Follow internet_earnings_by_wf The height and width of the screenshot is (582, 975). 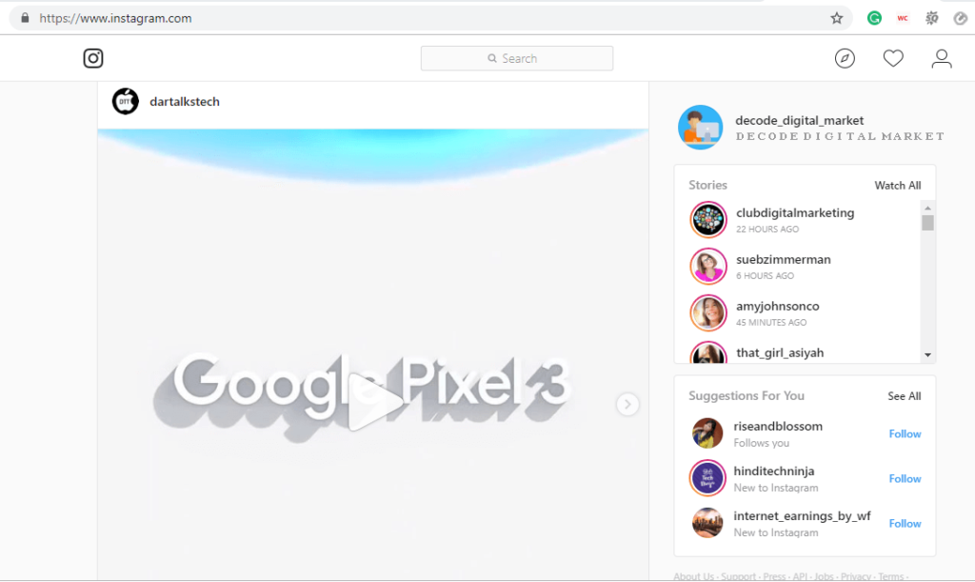coord(904,523)
